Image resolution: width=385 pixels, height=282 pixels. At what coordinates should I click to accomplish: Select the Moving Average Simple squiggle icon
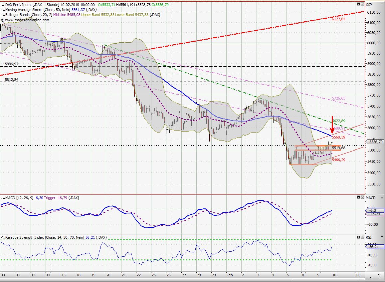[x=3, y=10]
